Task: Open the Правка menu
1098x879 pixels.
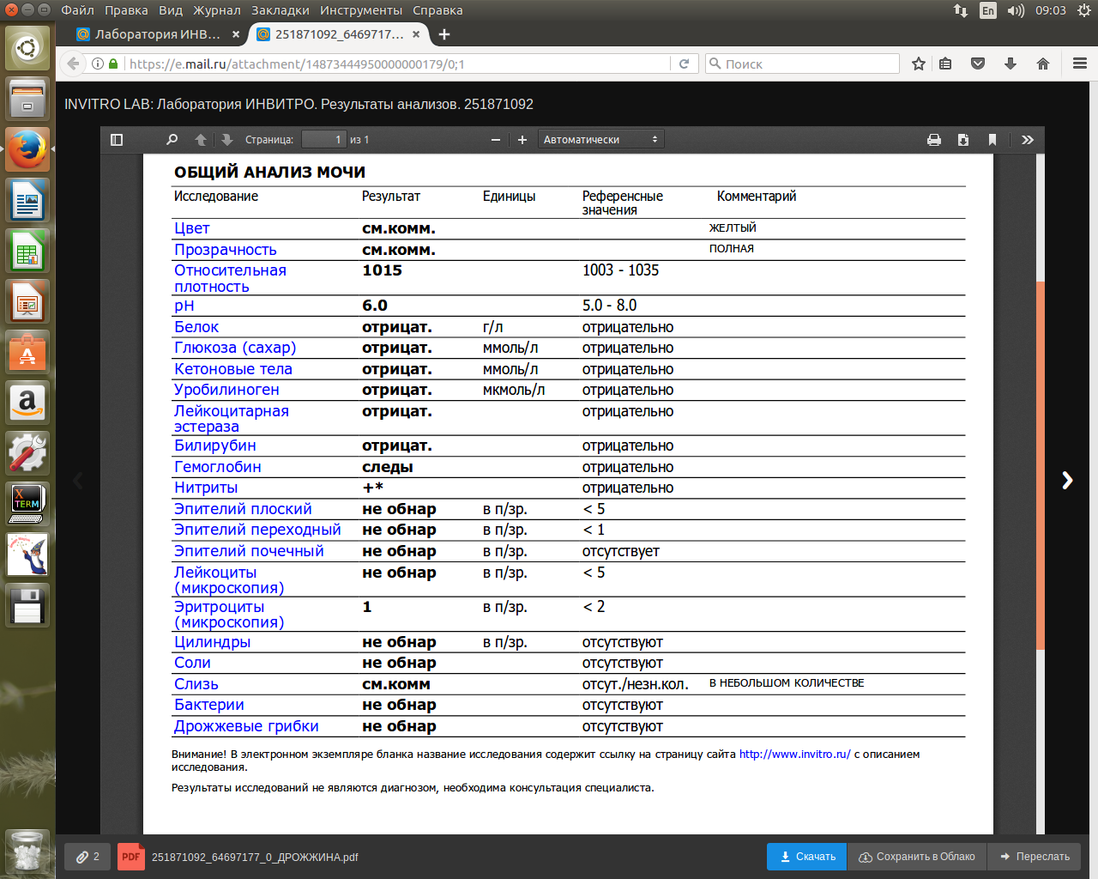Action: click(126, 10)
